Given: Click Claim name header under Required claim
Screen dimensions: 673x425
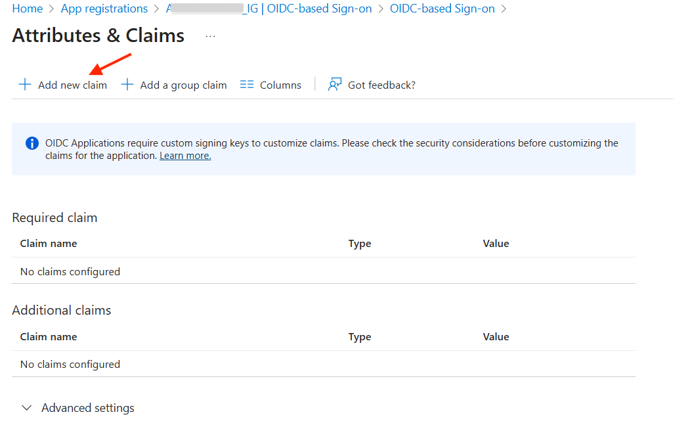Looking at the screenshot, I should click(49, 243).
